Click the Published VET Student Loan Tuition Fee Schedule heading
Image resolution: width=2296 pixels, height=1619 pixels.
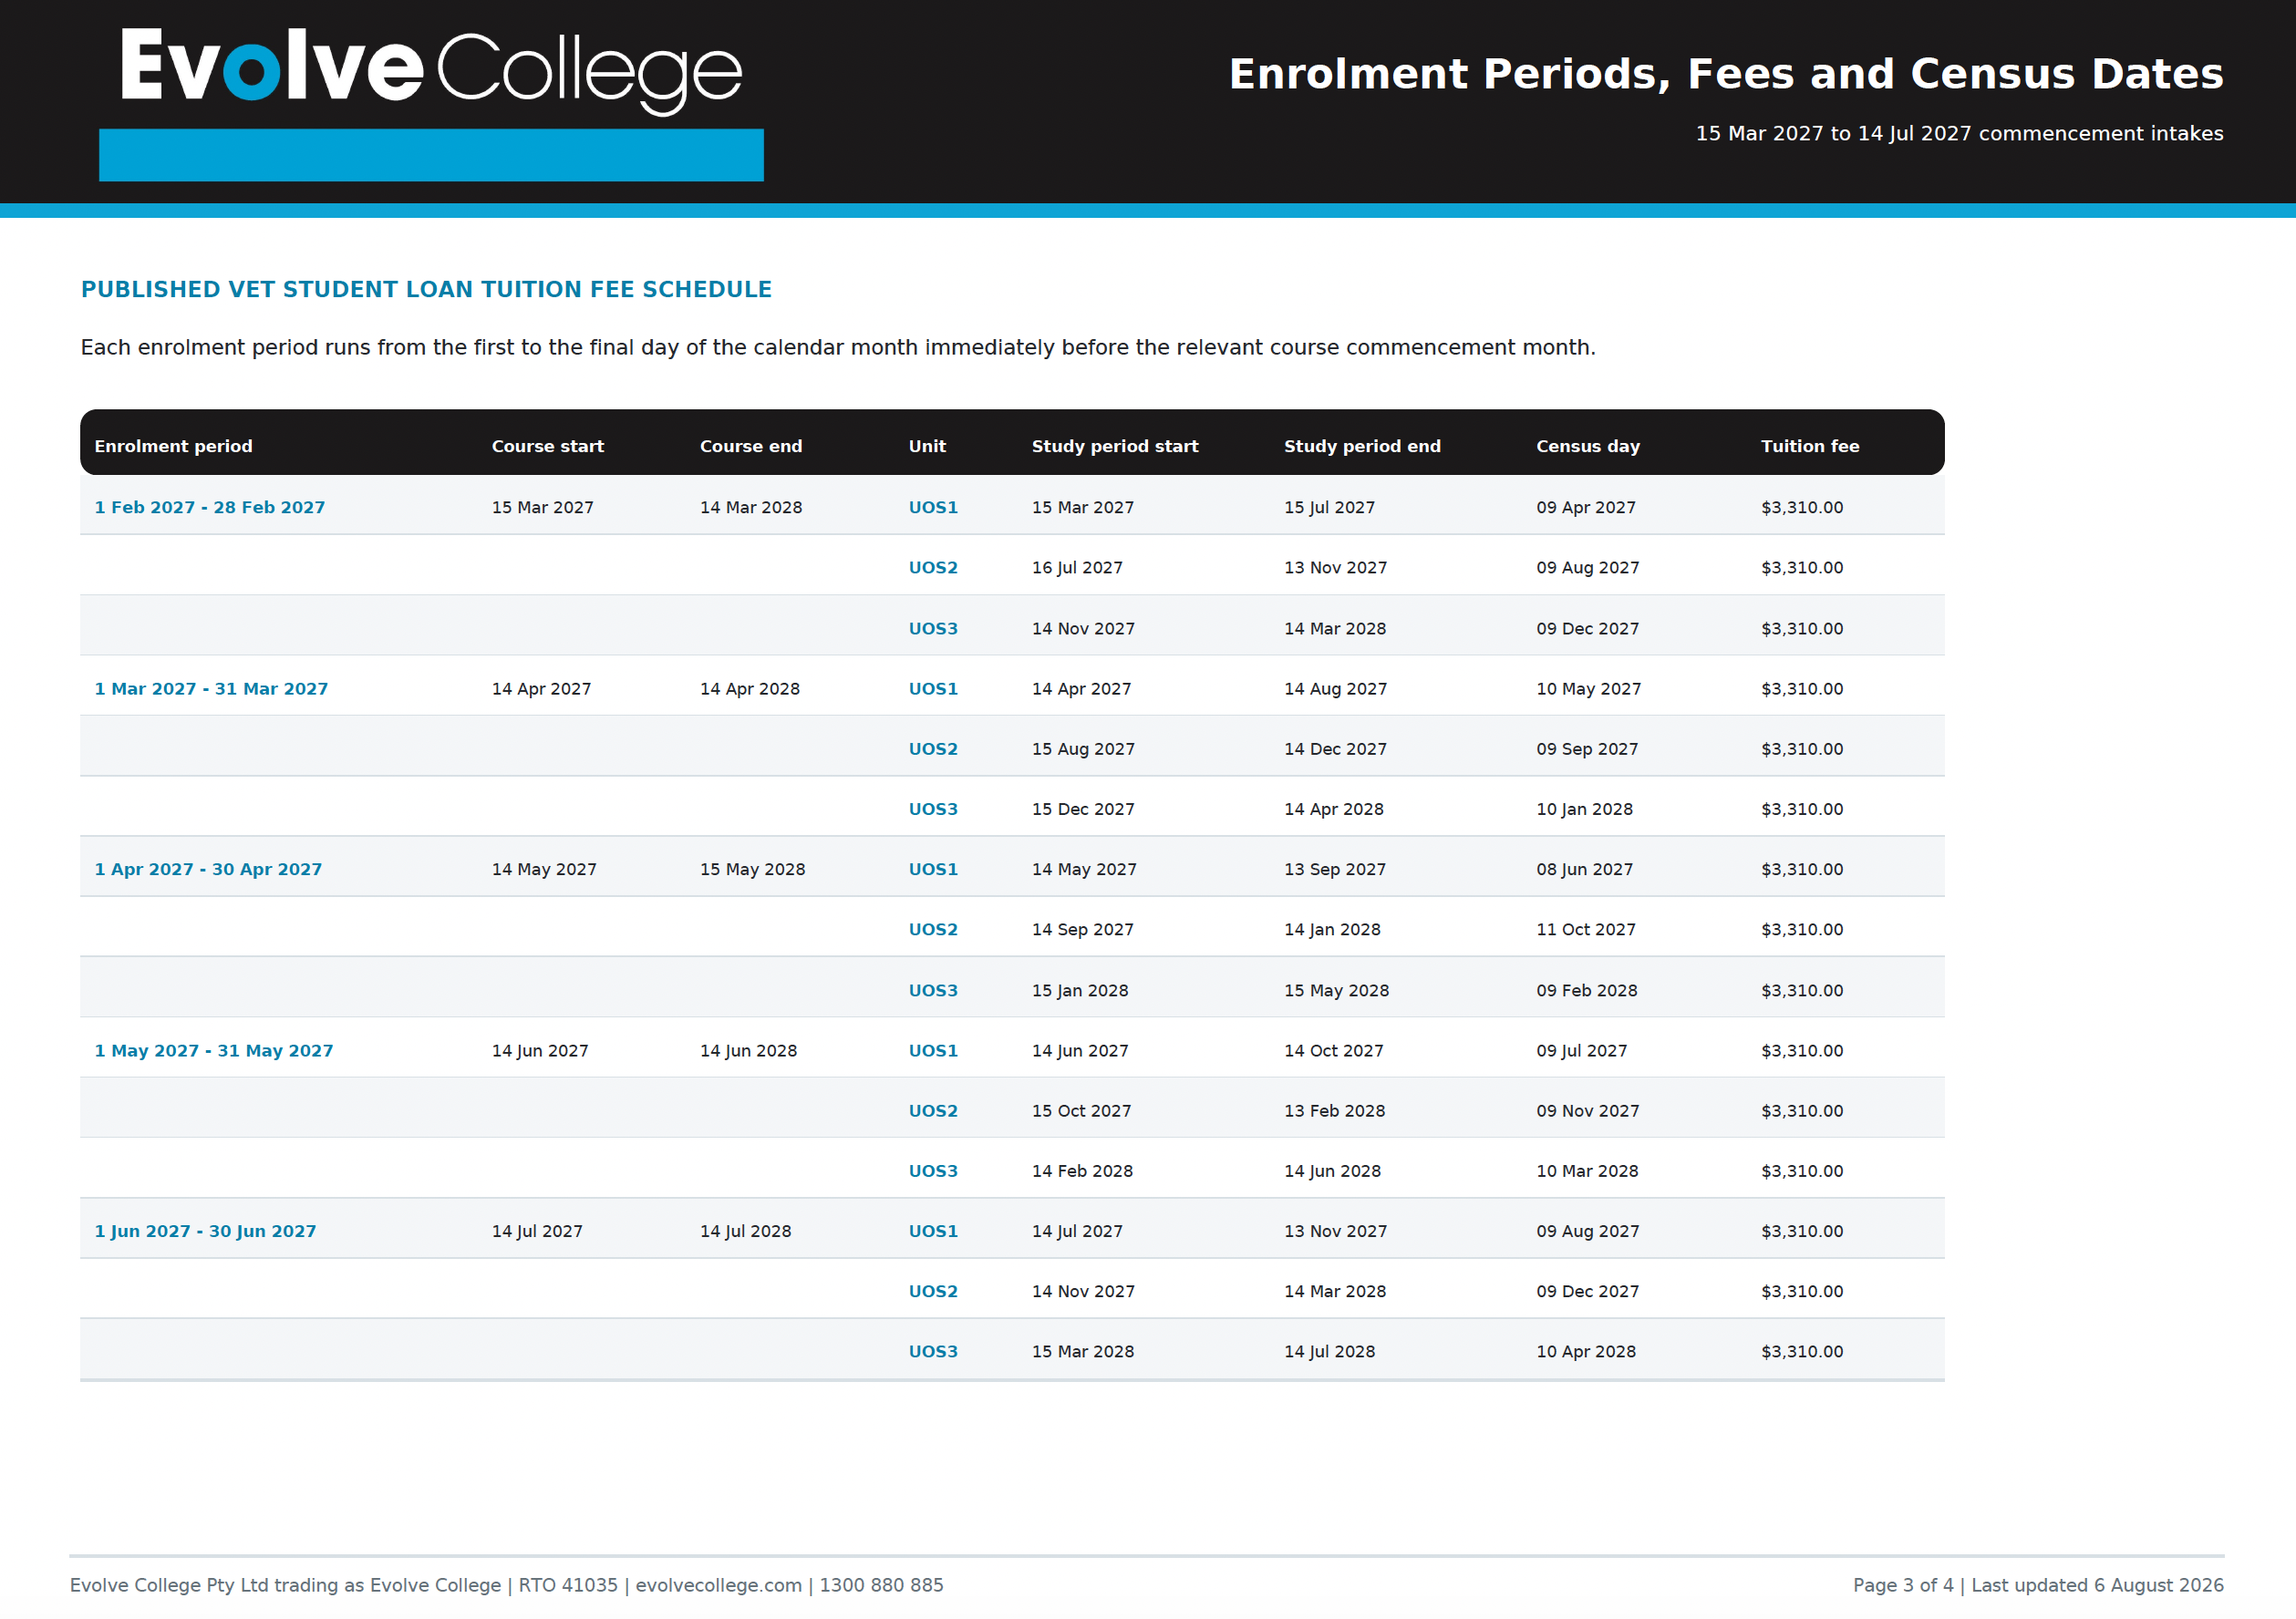point(426,289)
